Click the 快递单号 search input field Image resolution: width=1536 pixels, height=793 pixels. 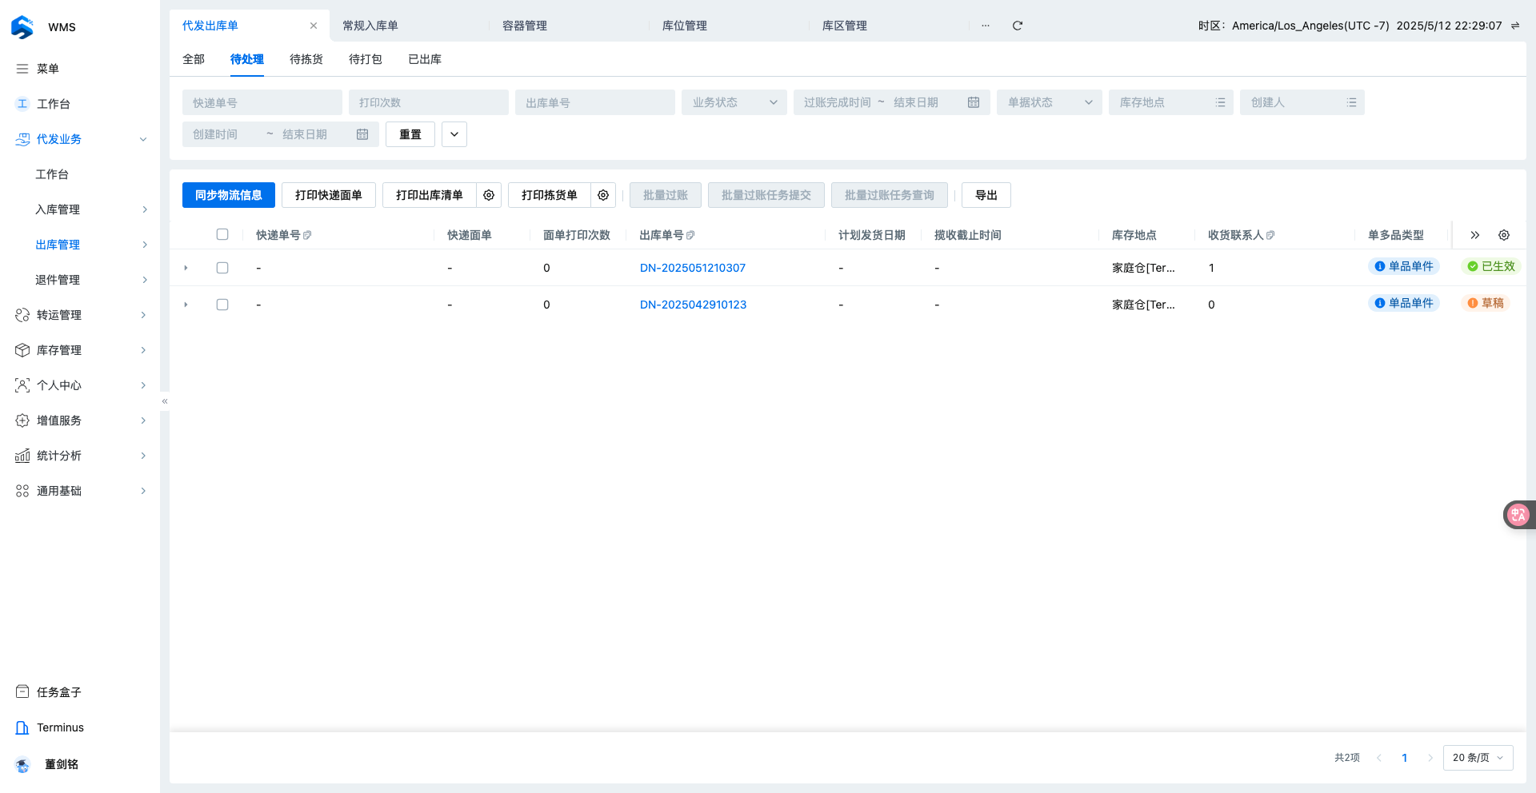[x=262, y=102]
